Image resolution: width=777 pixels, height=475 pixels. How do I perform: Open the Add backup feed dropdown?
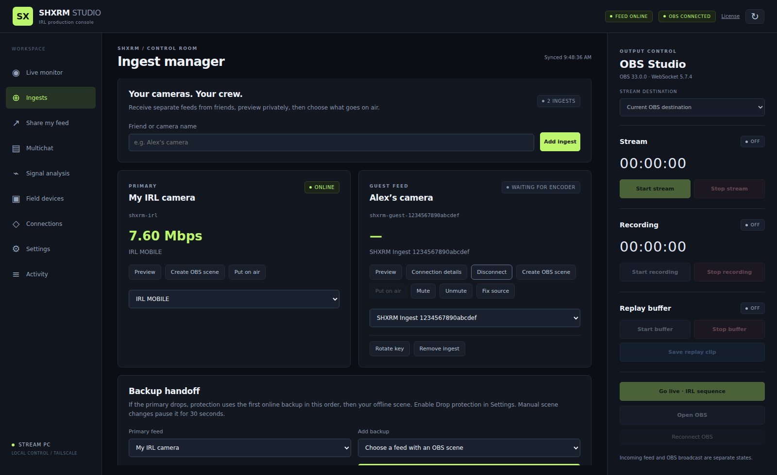[469, 448]
